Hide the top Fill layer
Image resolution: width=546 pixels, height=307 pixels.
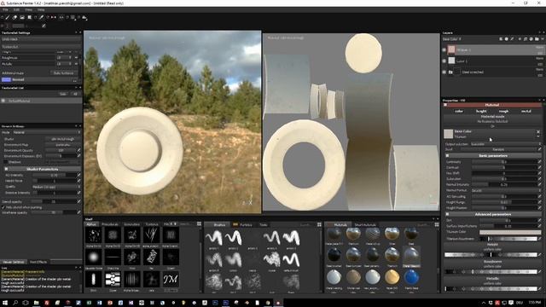click(444, 49)
